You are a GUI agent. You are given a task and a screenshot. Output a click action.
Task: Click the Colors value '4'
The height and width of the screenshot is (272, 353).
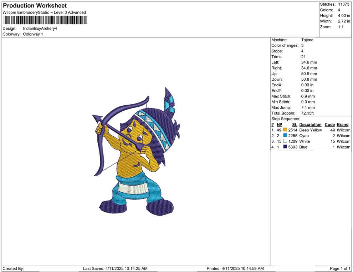(x=339, y=10)
